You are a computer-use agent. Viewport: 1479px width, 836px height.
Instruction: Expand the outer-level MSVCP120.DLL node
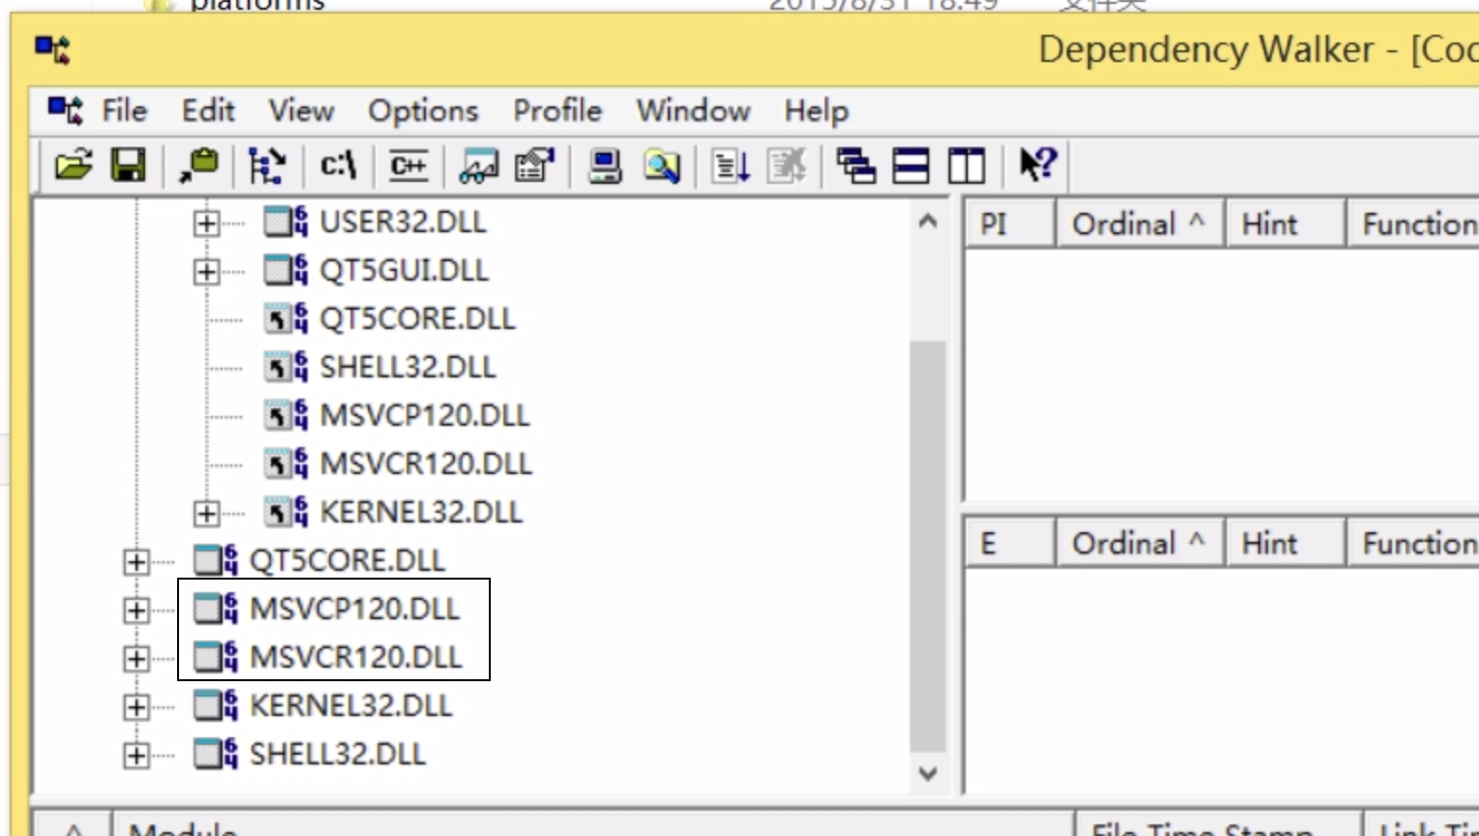pos(136,611)
